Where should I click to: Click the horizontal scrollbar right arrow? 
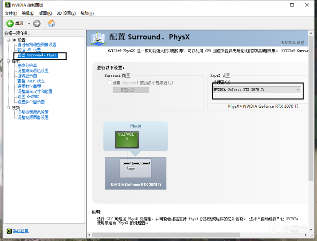[x=306, y=235]
